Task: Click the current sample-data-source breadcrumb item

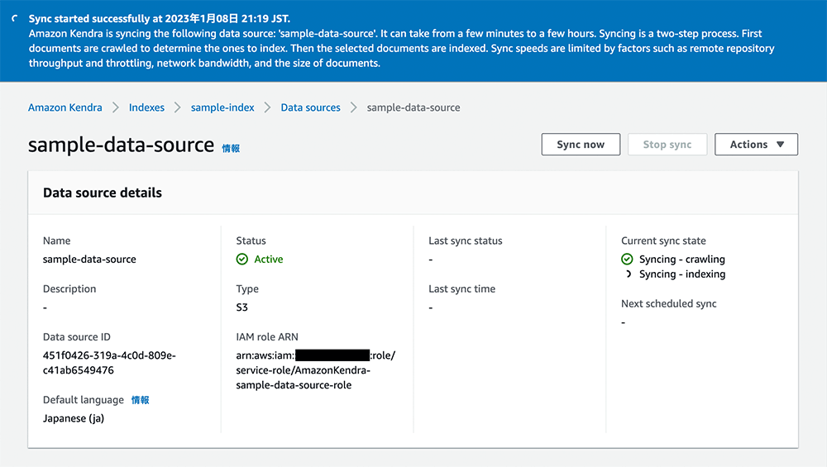Action: (x=413, y=107)
